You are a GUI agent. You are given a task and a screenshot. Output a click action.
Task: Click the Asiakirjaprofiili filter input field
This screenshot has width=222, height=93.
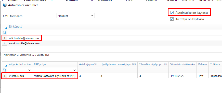tap(88, 70)
